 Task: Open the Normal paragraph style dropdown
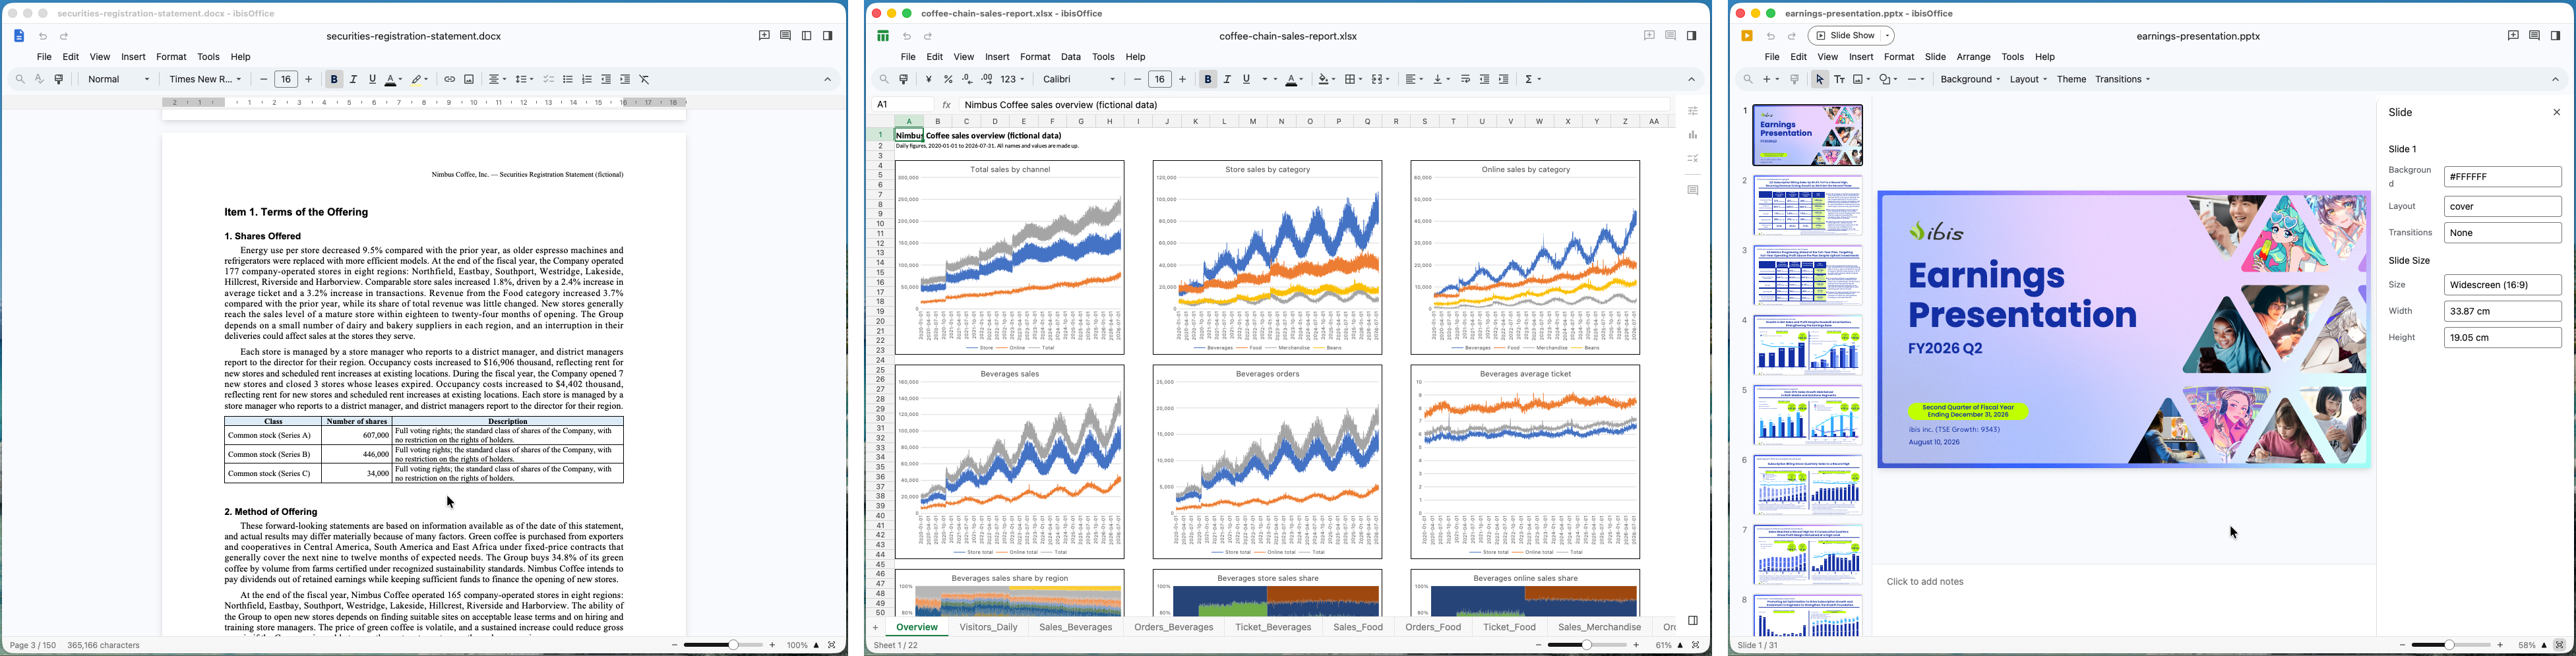(119, 80)
